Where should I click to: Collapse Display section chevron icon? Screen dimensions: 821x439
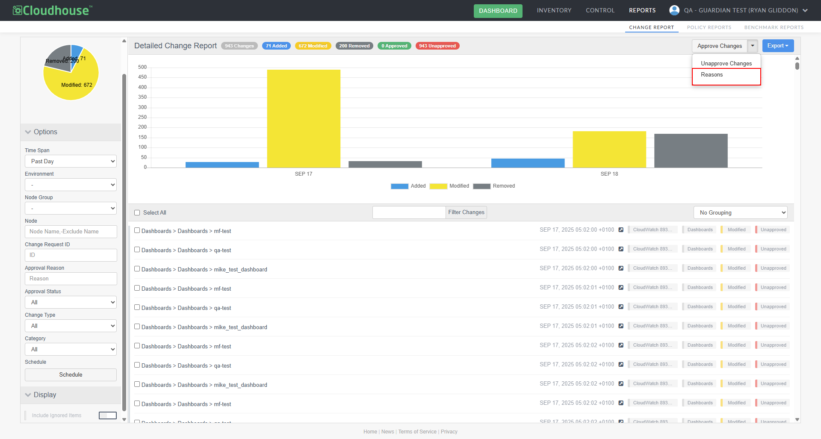28,395
